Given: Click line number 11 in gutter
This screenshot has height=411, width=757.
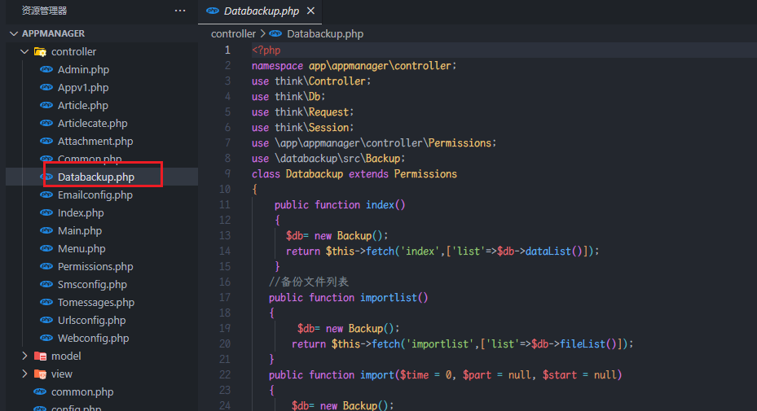Looking at the screenshot, I should click(x=225, y=204).
